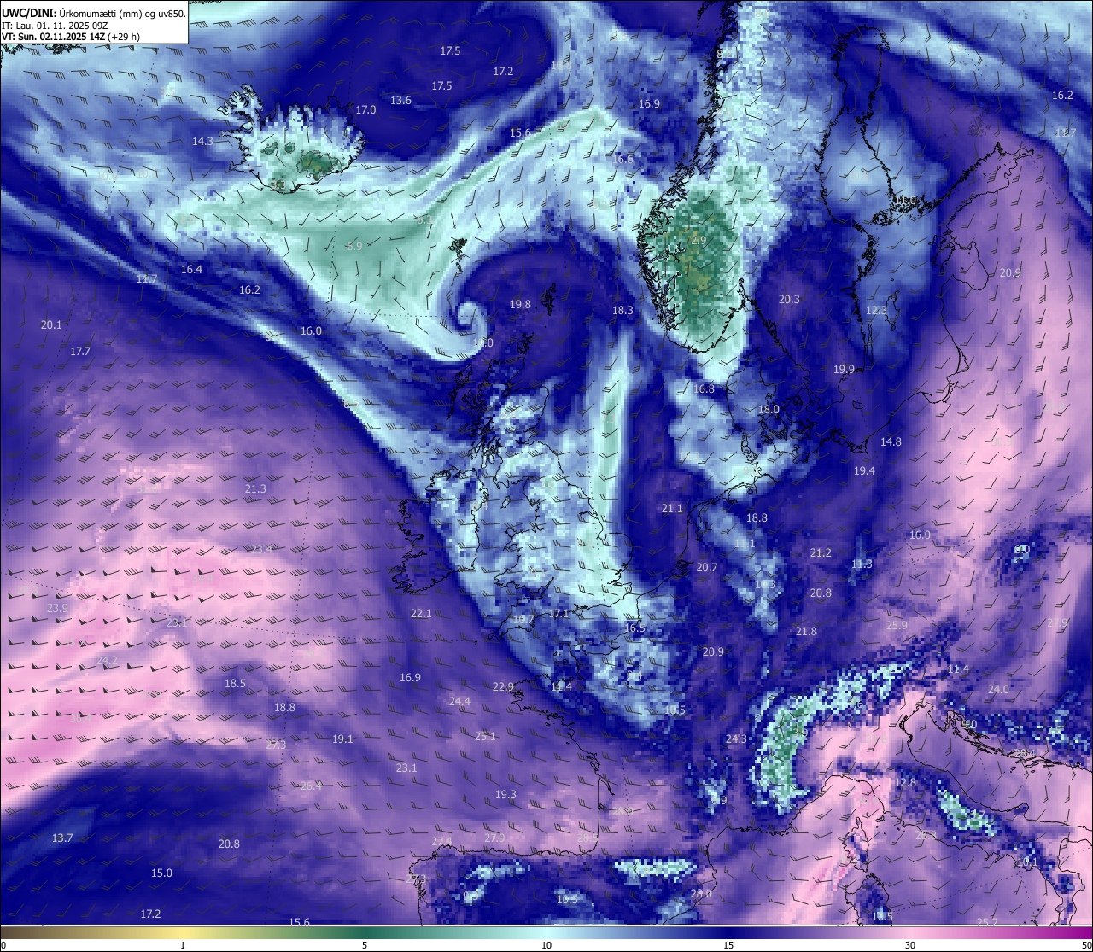
Task: Click the 18.3 value label
Action: coord(622,311)
